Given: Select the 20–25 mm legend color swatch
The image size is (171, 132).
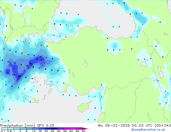Looking at the screenshot, I should coord(48,128).
